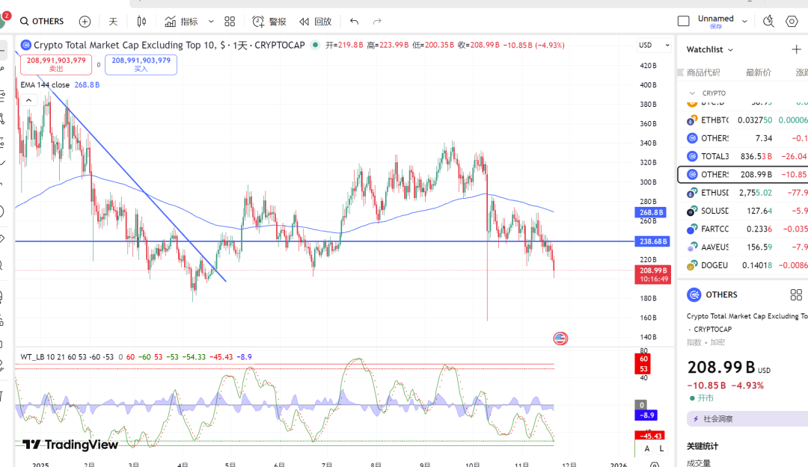Image resolution: width=808 pixels, height=467 pixels.
Task: Toggle log scale with the L button
Action: [x=662, y=448]
